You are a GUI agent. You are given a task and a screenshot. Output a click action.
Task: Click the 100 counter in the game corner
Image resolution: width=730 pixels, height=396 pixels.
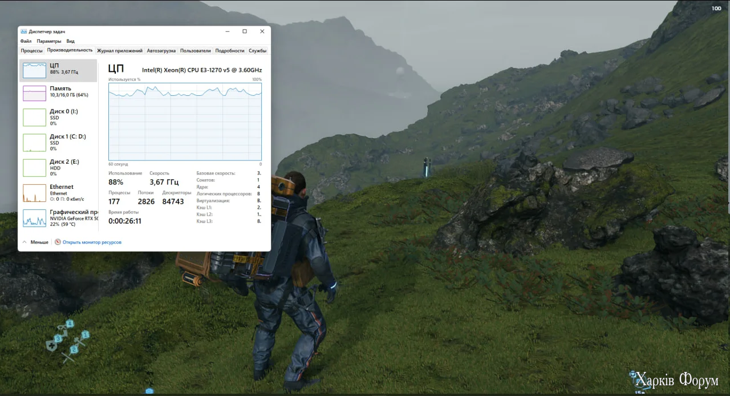coord(716,8)
